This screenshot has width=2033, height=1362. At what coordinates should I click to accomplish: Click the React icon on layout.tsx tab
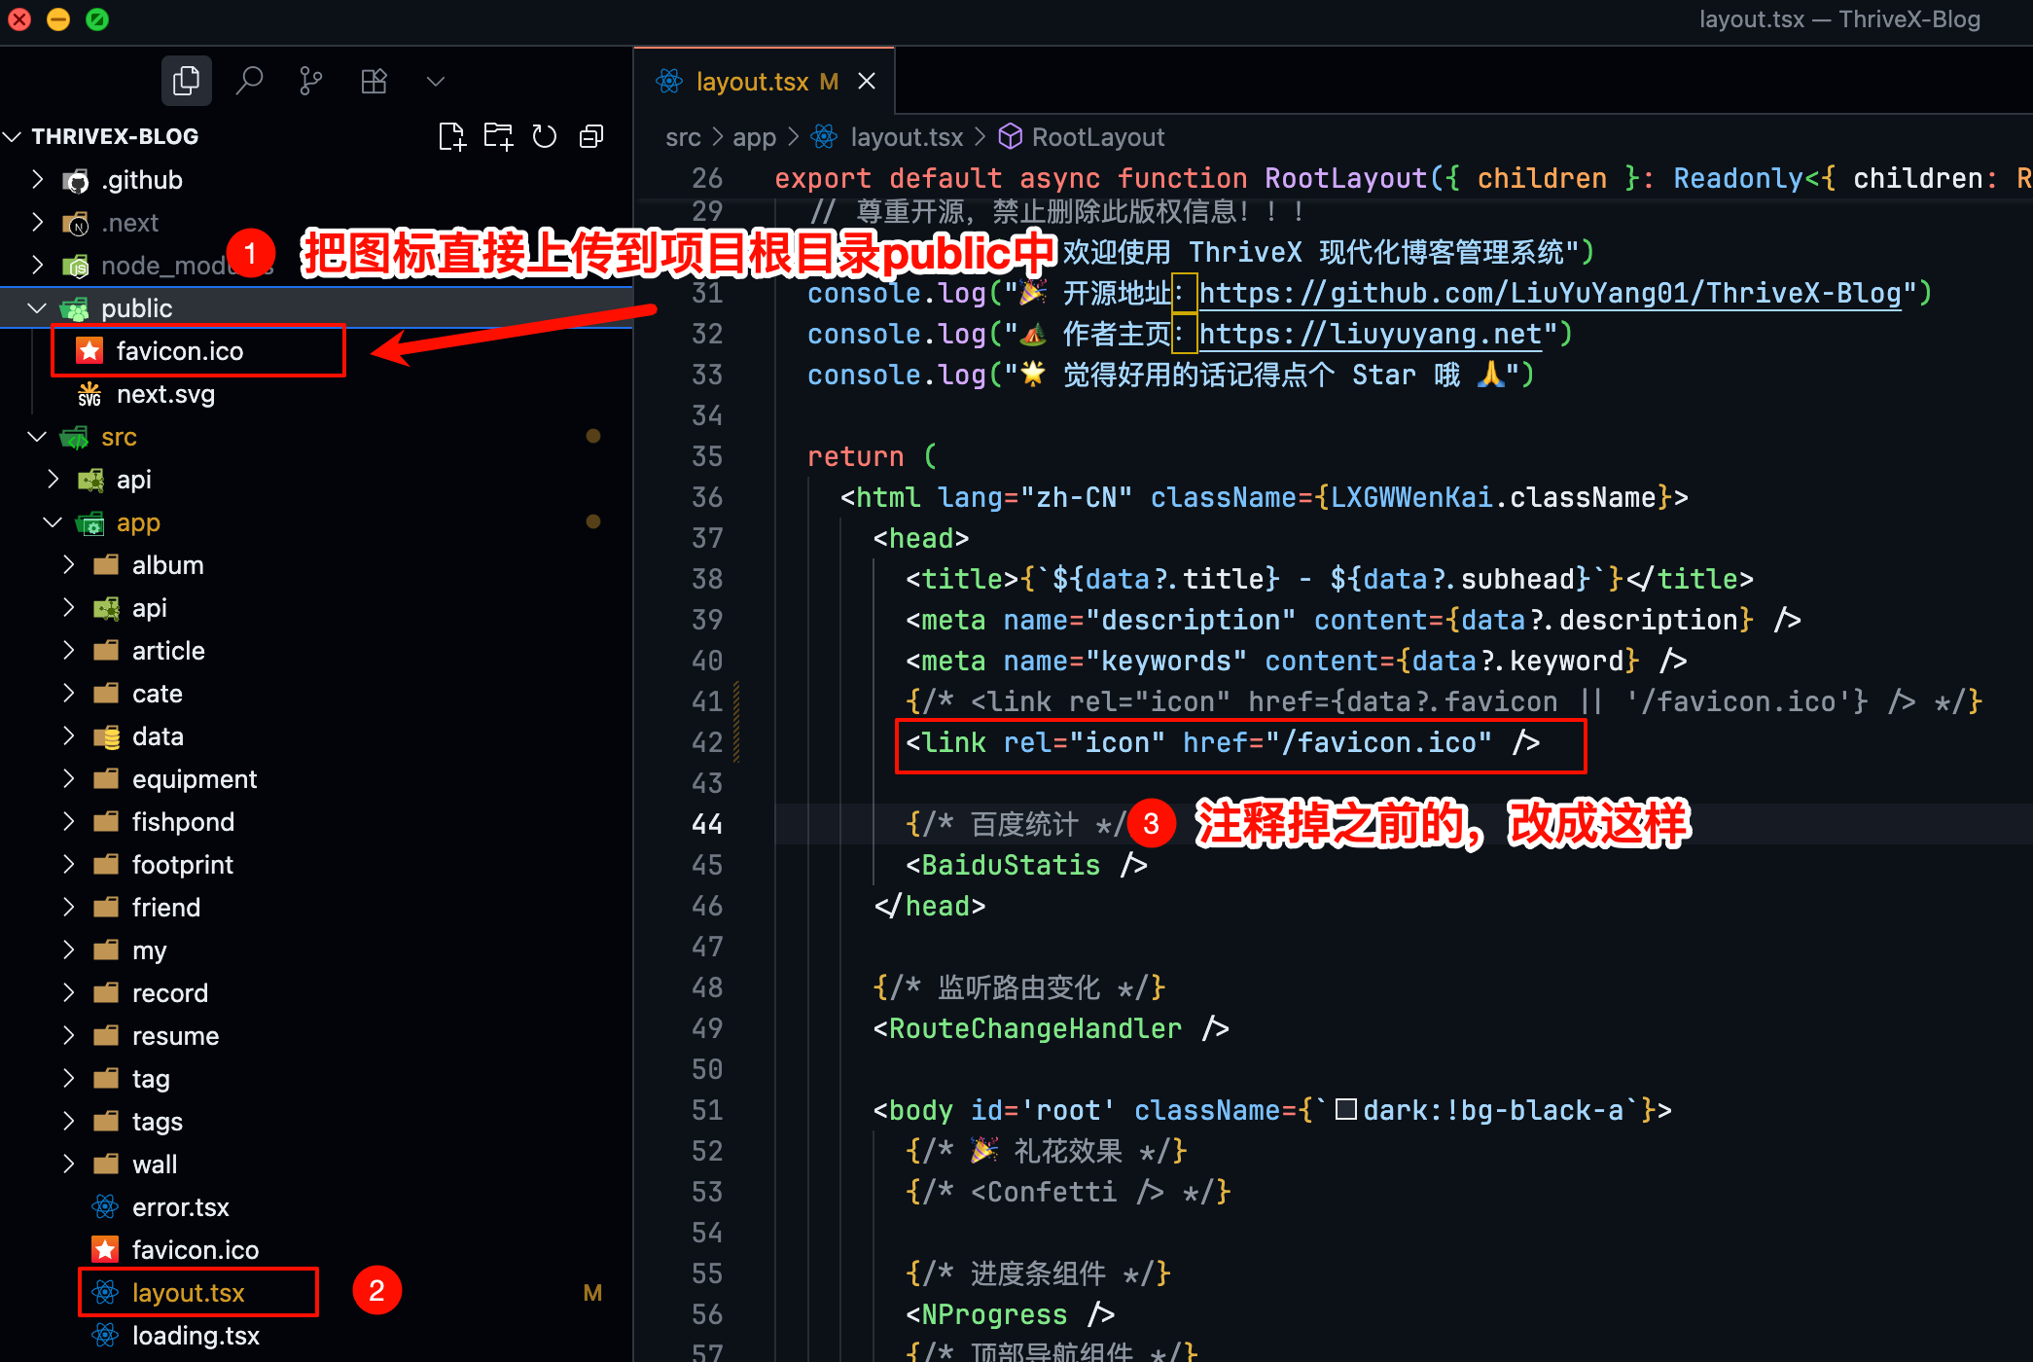(x=669, y=82)
